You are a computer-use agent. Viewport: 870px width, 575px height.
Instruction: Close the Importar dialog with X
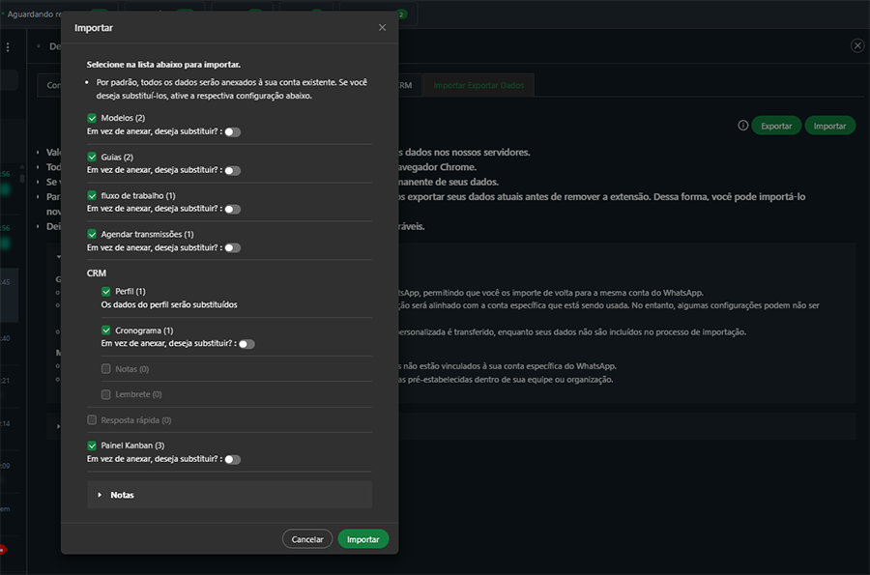[x=382, y=28]
